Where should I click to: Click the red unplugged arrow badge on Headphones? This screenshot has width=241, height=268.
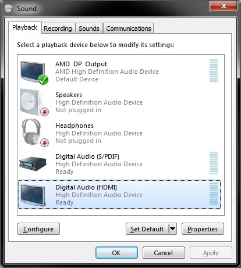tap(45, 143)
